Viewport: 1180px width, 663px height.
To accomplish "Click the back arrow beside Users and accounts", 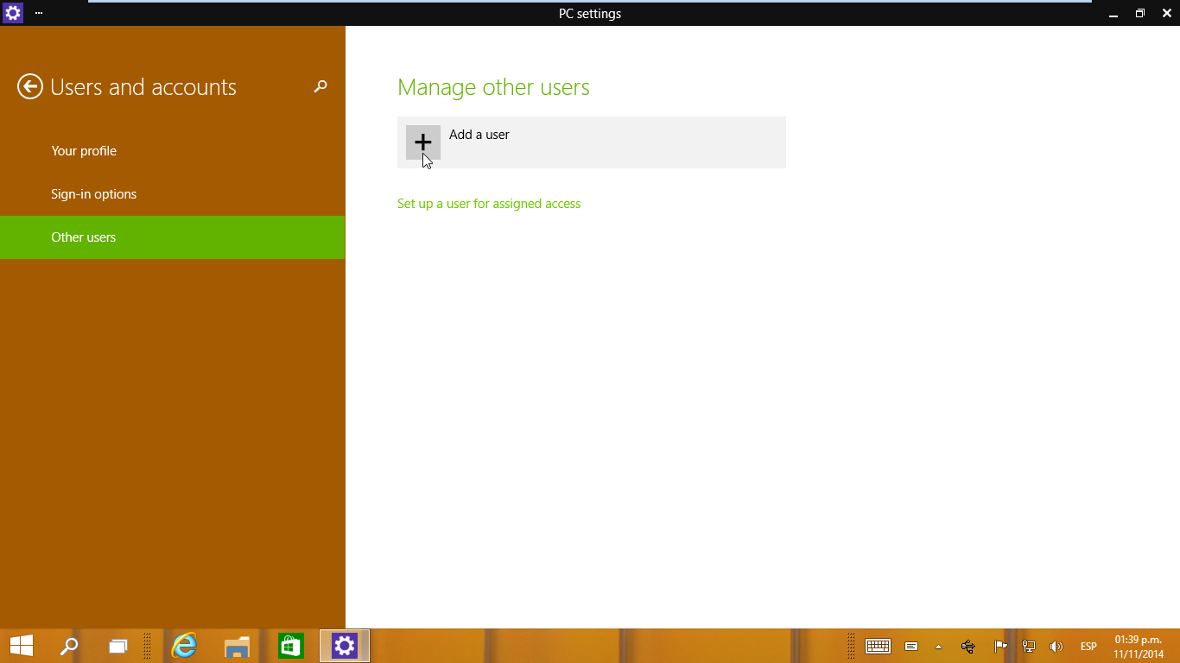I will (x=30, y=86).
